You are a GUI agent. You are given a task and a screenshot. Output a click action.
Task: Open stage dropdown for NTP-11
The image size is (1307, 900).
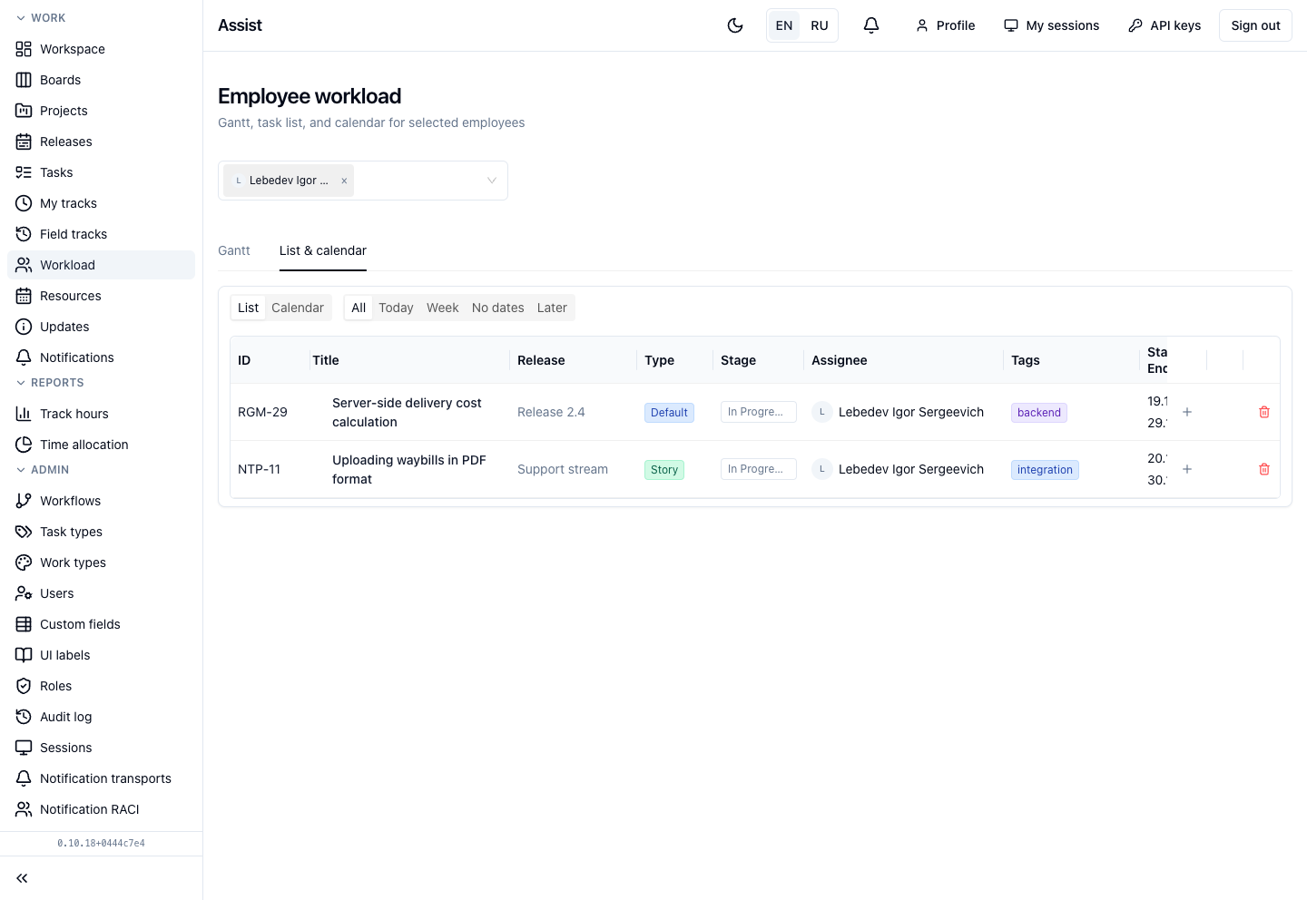pyautogui.click(x=759, y=469)
